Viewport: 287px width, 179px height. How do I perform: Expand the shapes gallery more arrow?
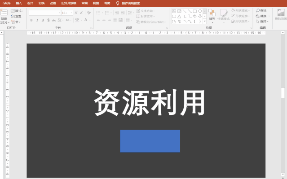205,22
